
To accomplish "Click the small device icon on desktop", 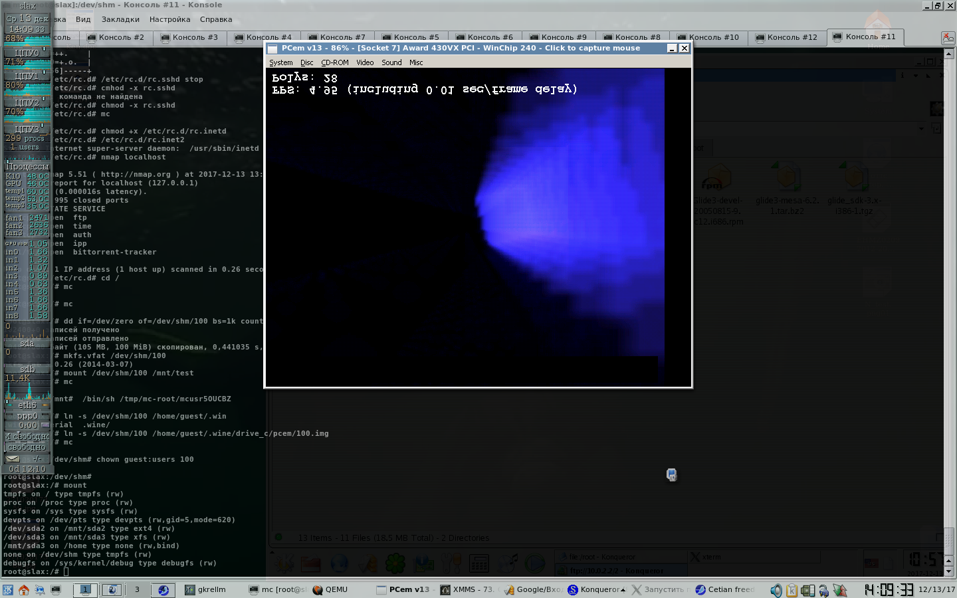I will pyautogui.click(x=672, y=474).
